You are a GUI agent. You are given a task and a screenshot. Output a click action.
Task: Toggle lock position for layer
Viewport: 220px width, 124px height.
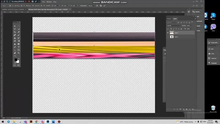tap(176, 29)
